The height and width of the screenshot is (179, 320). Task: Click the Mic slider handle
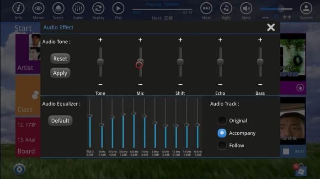coord(140,62)
